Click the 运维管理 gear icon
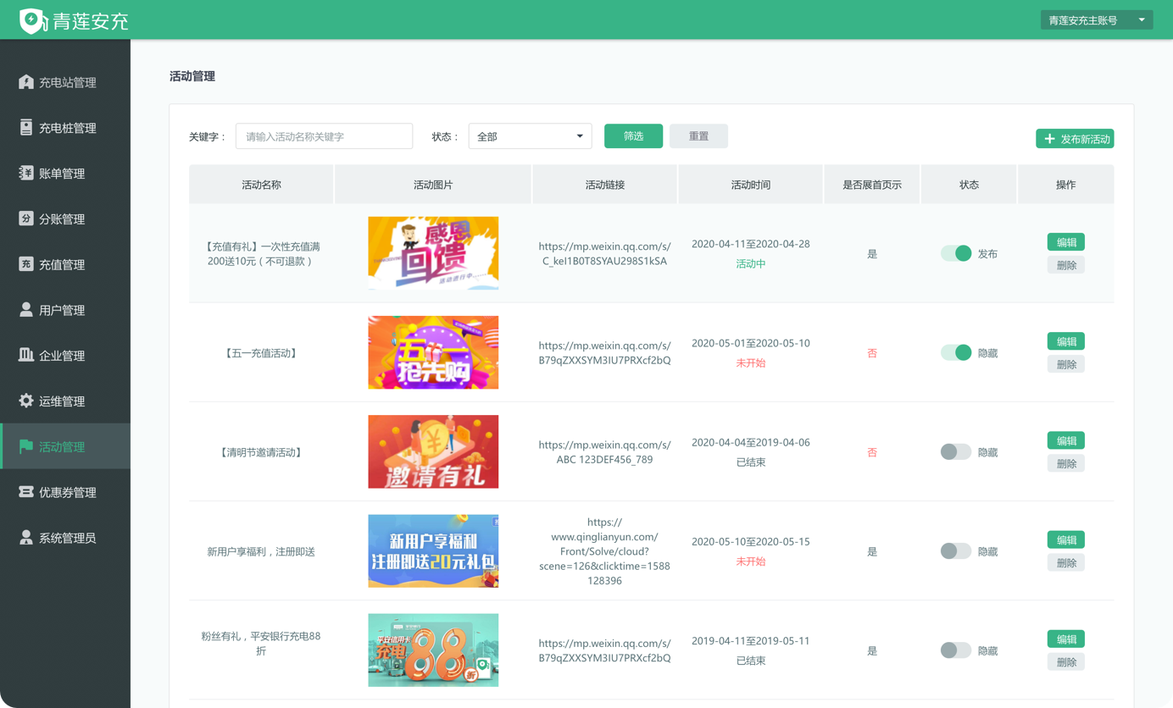 pyautogui.click(x=26, y=401)
